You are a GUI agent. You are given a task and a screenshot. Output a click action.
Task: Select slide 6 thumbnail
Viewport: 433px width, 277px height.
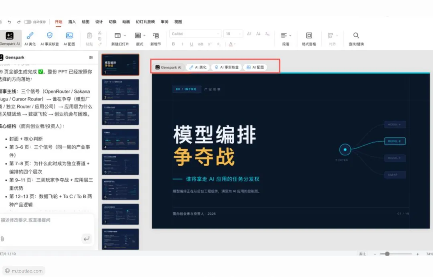click(120, 189)
